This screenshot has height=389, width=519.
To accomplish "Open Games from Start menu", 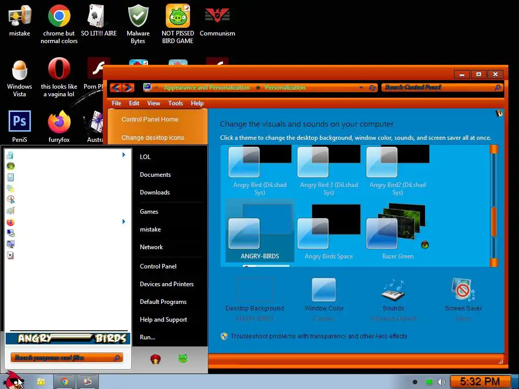I will 149,212.
